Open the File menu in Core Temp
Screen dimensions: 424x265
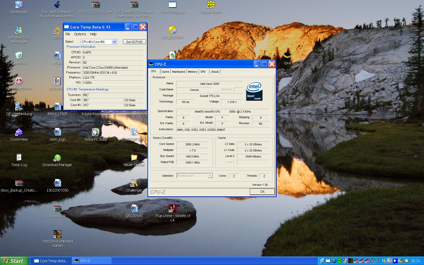(68, 34)
